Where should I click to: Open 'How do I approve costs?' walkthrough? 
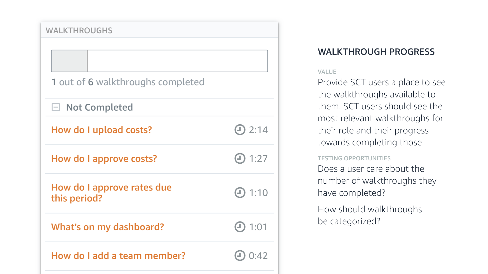104,159
